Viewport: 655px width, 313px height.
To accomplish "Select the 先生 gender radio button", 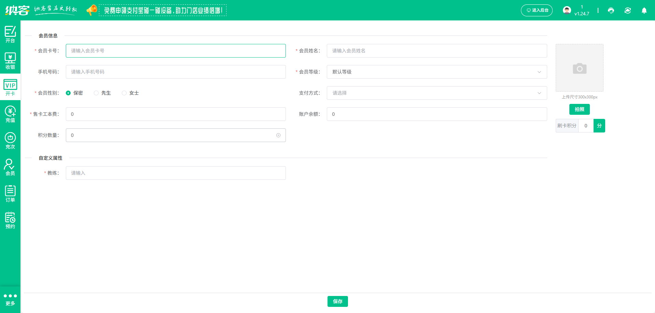I will [x=96, y=93].
